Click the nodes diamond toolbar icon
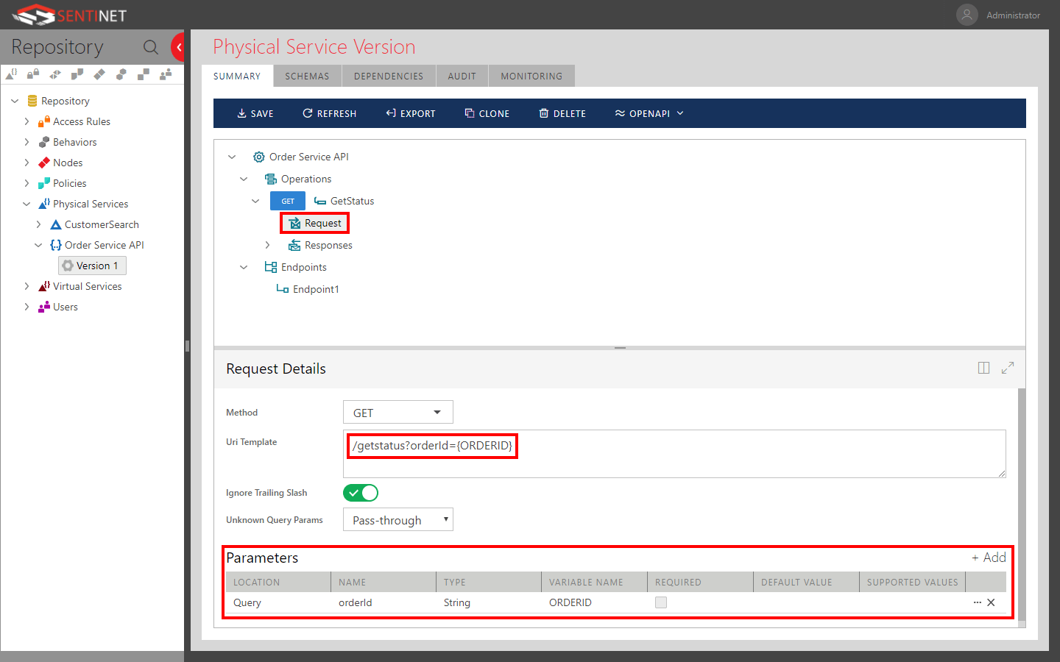 pyautogui.click(x=99, y=74)
